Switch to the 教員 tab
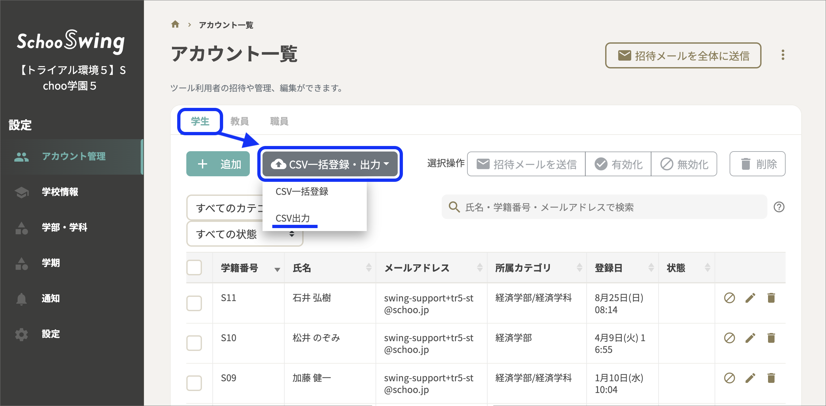The height and width of the screenshot is (406, 826). (240, 121)
